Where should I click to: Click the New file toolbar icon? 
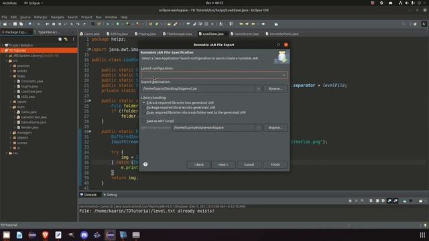click(x=5, y=24)
